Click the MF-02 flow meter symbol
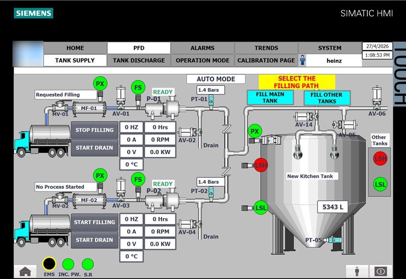406x279 pixels. (x=89, y=200)
